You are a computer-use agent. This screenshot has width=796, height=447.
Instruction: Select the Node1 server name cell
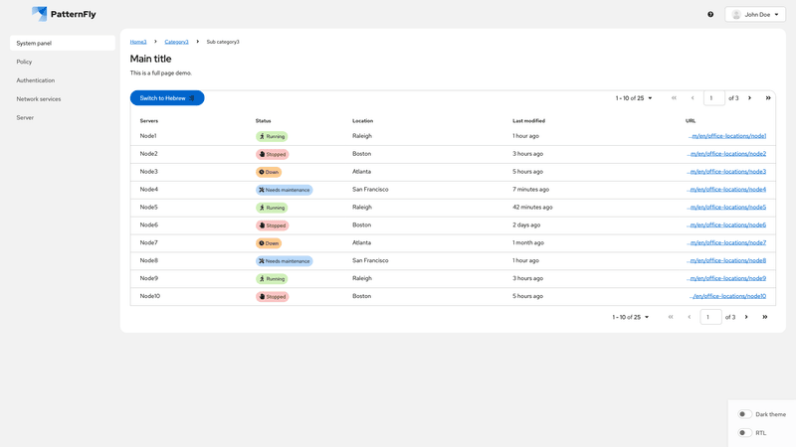(x=148, y=136)
